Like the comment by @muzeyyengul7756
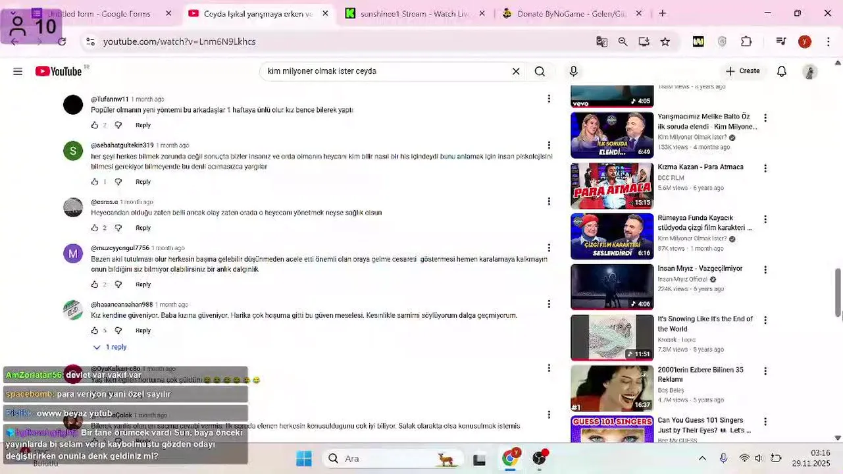This screenshot has width=843, height=474. click(95, 284)
